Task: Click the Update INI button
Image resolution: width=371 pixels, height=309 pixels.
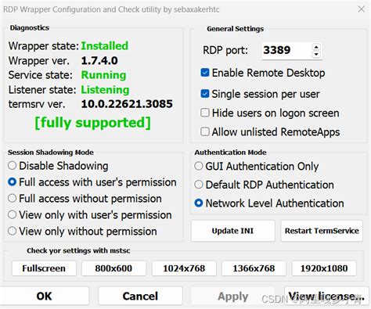Action: (x=233, y=231)
